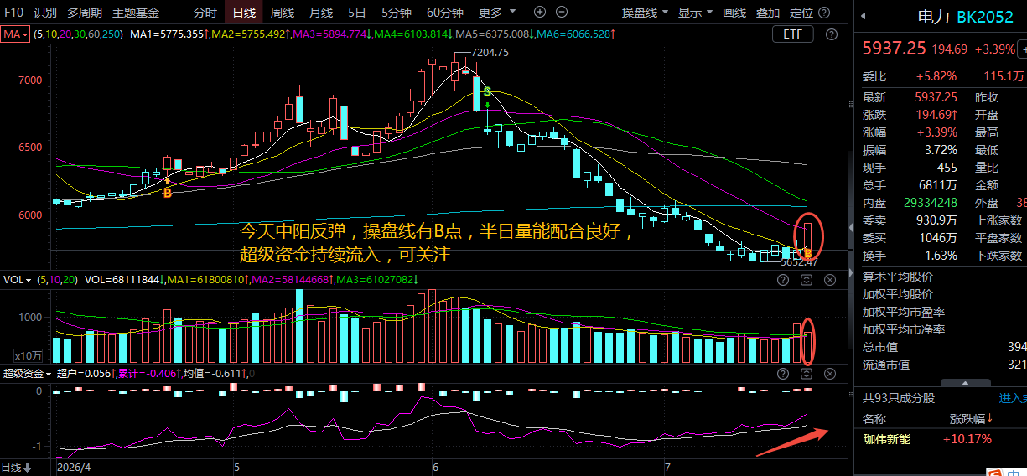Open the 操盘线 dropdown
1027x476 pixels.
645,13
